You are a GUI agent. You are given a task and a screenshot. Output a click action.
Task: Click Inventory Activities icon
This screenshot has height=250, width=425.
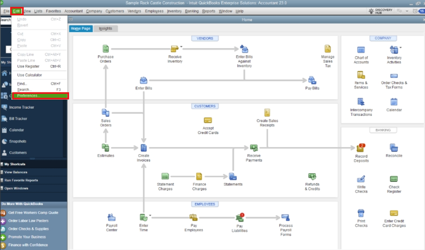coord(394,50)
